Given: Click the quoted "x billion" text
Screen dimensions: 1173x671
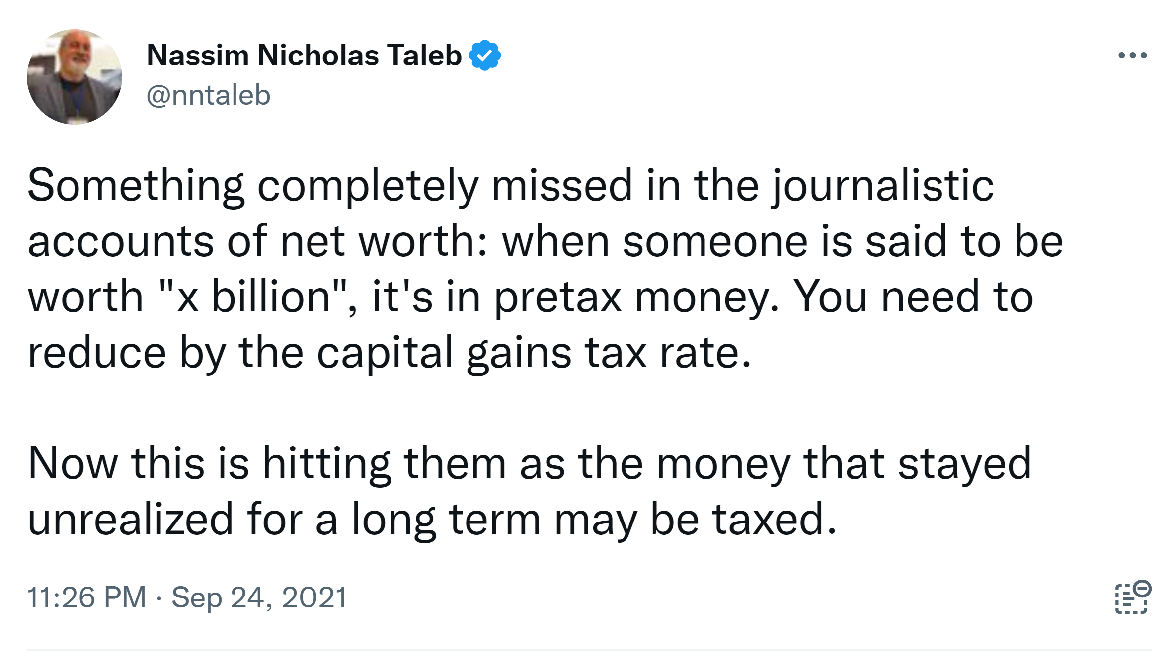Looking at the screenshot, I should coord(252,297).
